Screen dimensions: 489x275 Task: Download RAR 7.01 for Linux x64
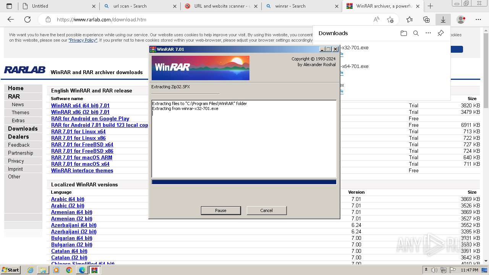tap(78, 132)
